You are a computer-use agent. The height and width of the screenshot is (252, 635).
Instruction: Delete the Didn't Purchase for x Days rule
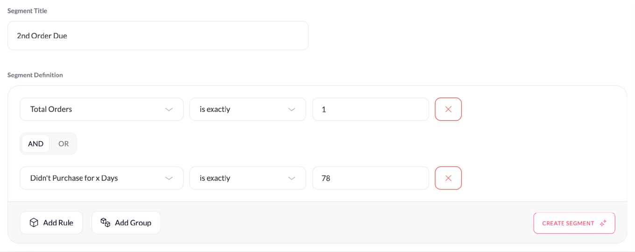(x=448, y=178)
